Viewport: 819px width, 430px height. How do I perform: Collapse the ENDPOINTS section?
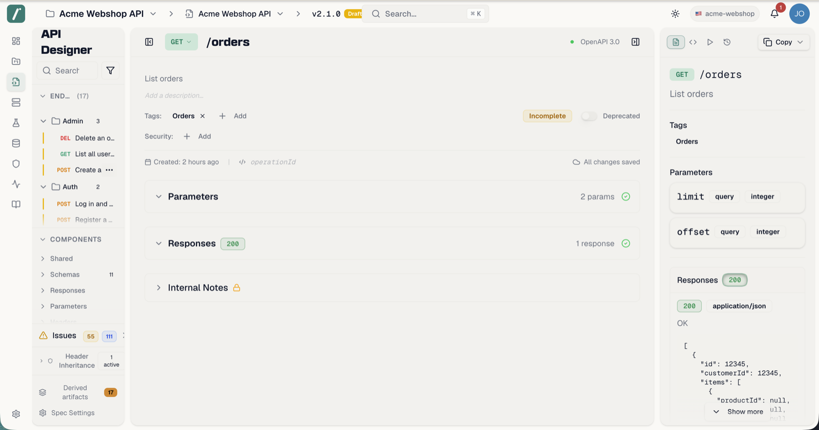click(43, 96)
